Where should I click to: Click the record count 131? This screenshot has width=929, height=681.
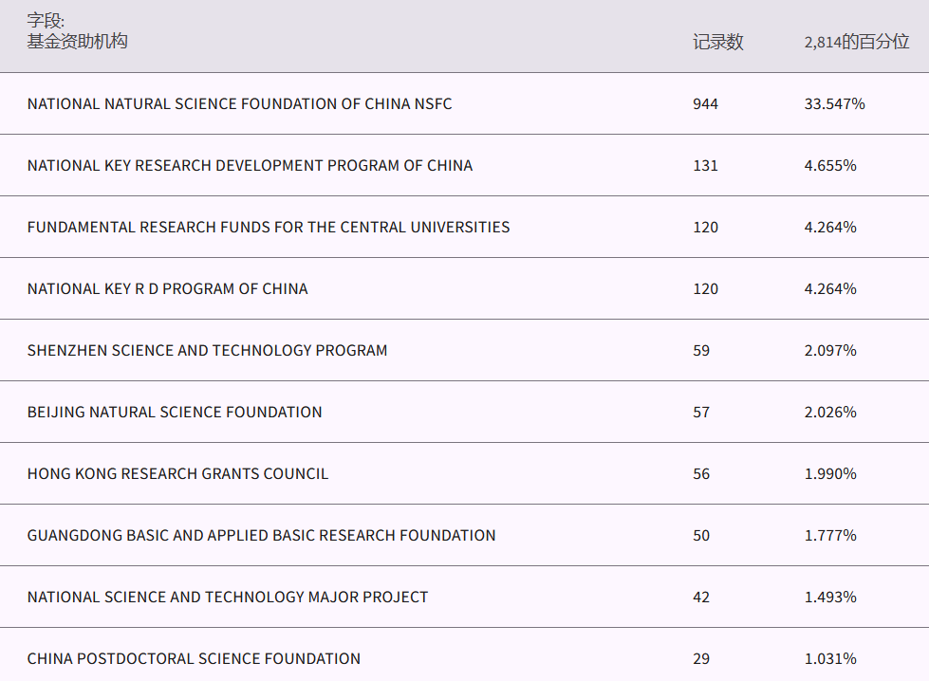click(705, 166)
